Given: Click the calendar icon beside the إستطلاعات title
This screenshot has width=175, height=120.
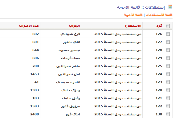Looking at the screenshot, I should (170, 7).
